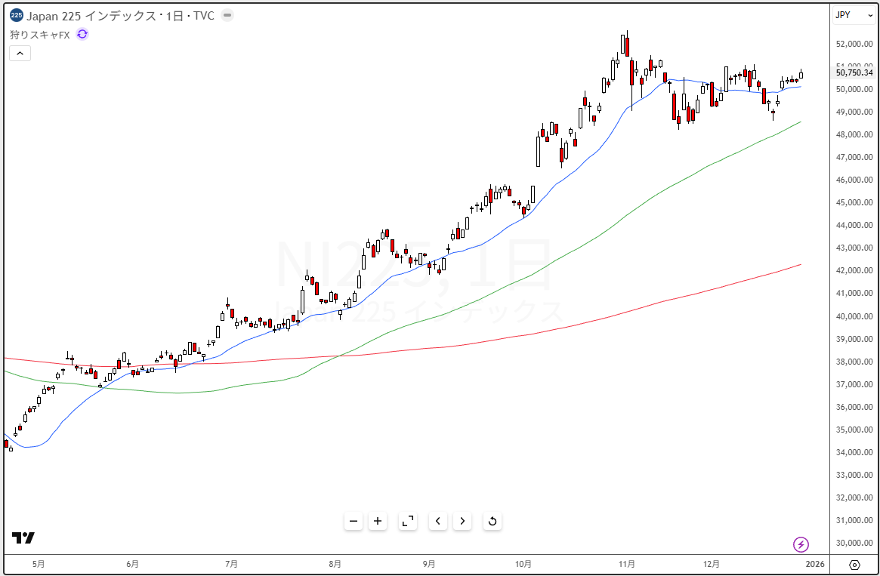Click the purple refresh icon beside 狩りスキャFX

pyautogui.click(x=82, y=34)
